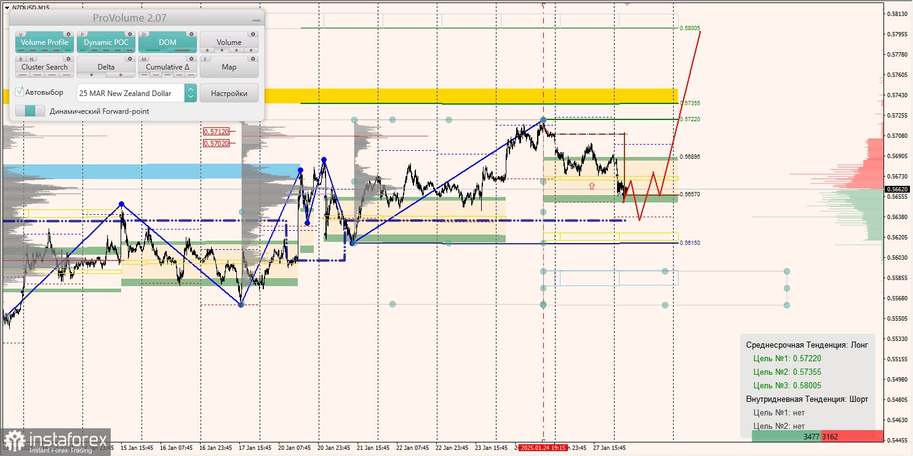Enable the Cumulative Δ button
The height and width of the screenshot is (456, 913).
(x=167, y=66)
